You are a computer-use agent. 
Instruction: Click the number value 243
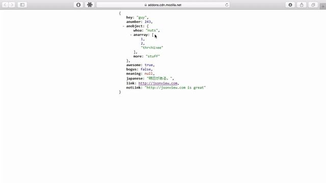148,22
